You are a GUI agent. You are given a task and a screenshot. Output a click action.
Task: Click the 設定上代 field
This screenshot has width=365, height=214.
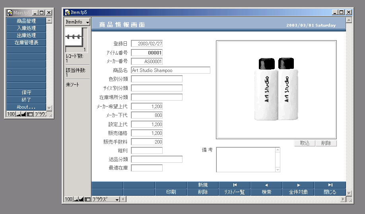pyautogui.click(x=147, y=125)
